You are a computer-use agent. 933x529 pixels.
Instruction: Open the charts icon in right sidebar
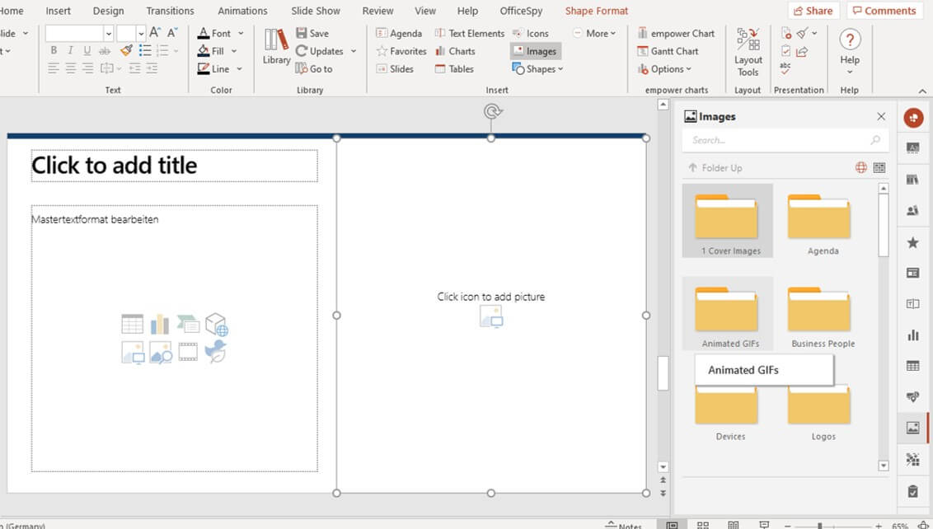point(912,335)
